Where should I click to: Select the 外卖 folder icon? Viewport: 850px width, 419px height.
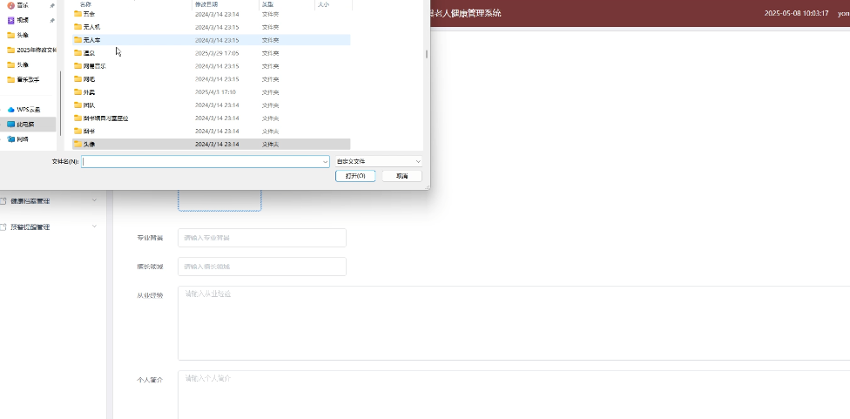[x=78, y=92]
